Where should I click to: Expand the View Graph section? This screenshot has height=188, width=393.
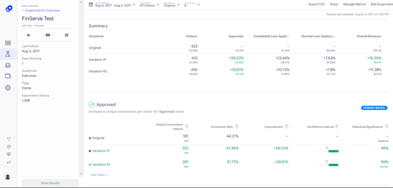click(x=99, y=175)
